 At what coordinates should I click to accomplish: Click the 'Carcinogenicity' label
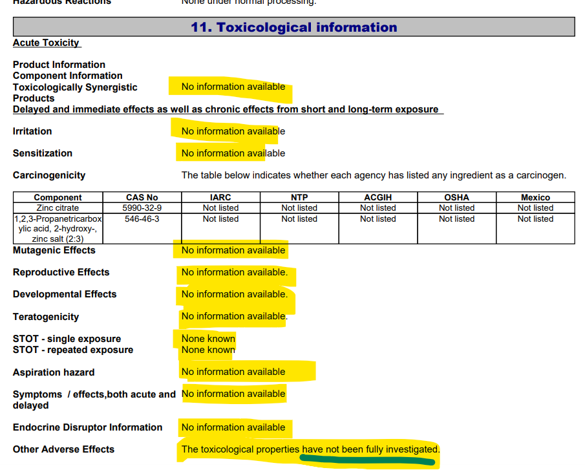[x=49, y=175]
